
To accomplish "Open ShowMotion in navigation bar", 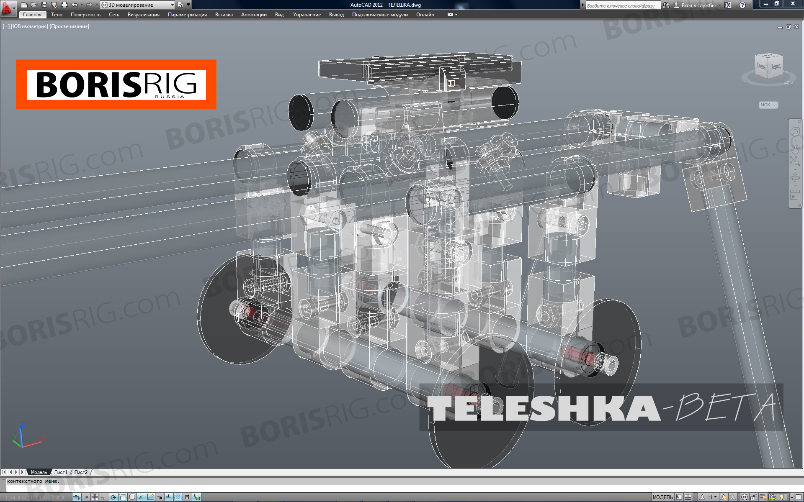I will (x=795, y=195).
